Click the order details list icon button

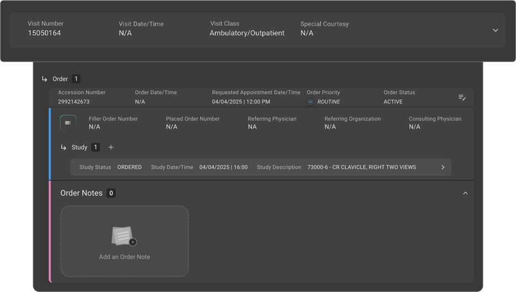pos(68,123)
